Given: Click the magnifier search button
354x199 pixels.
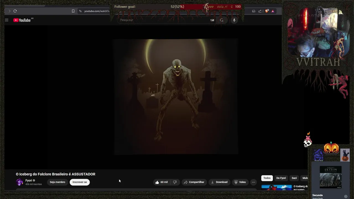Looking at the screenshot, I should (222, 20).
